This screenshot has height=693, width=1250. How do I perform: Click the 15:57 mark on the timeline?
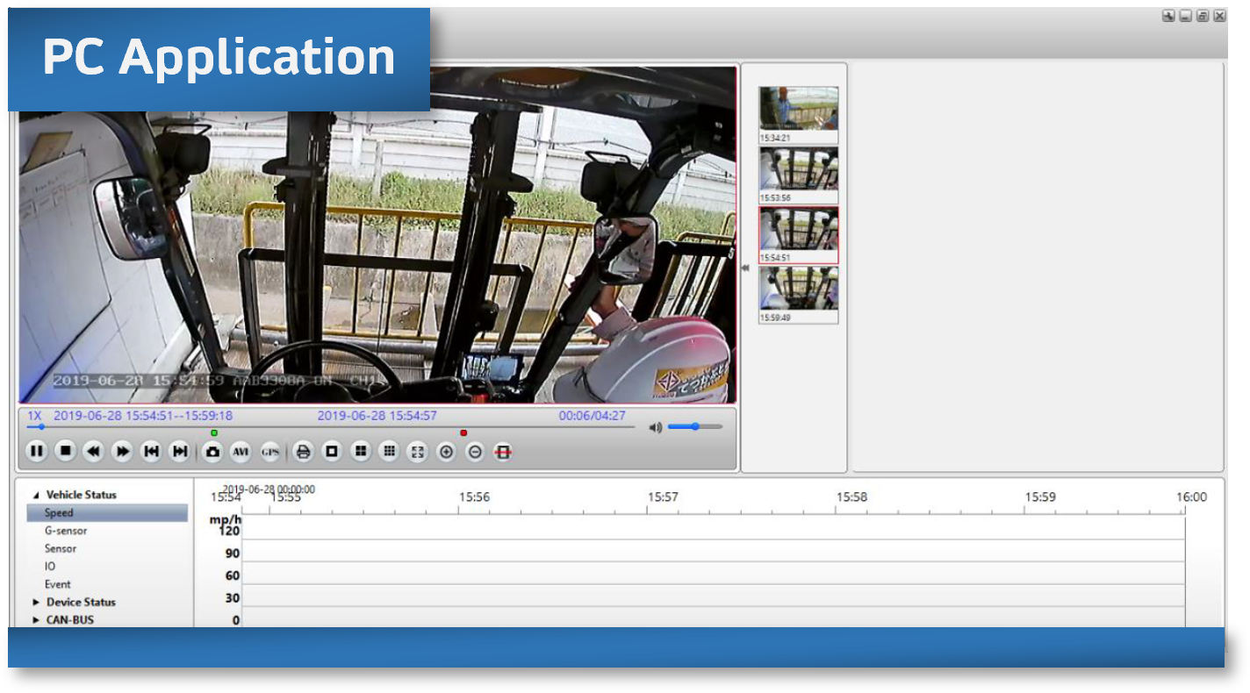tap(663, 497)
